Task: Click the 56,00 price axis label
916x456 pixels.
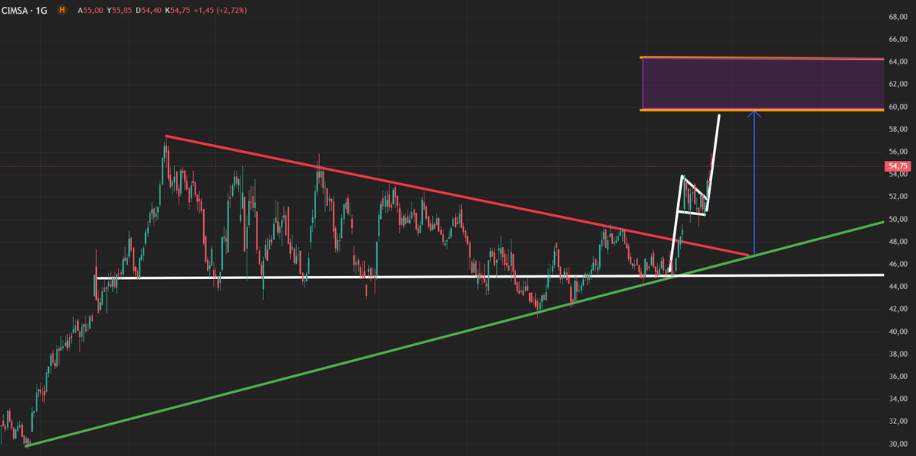Action: 897,152
